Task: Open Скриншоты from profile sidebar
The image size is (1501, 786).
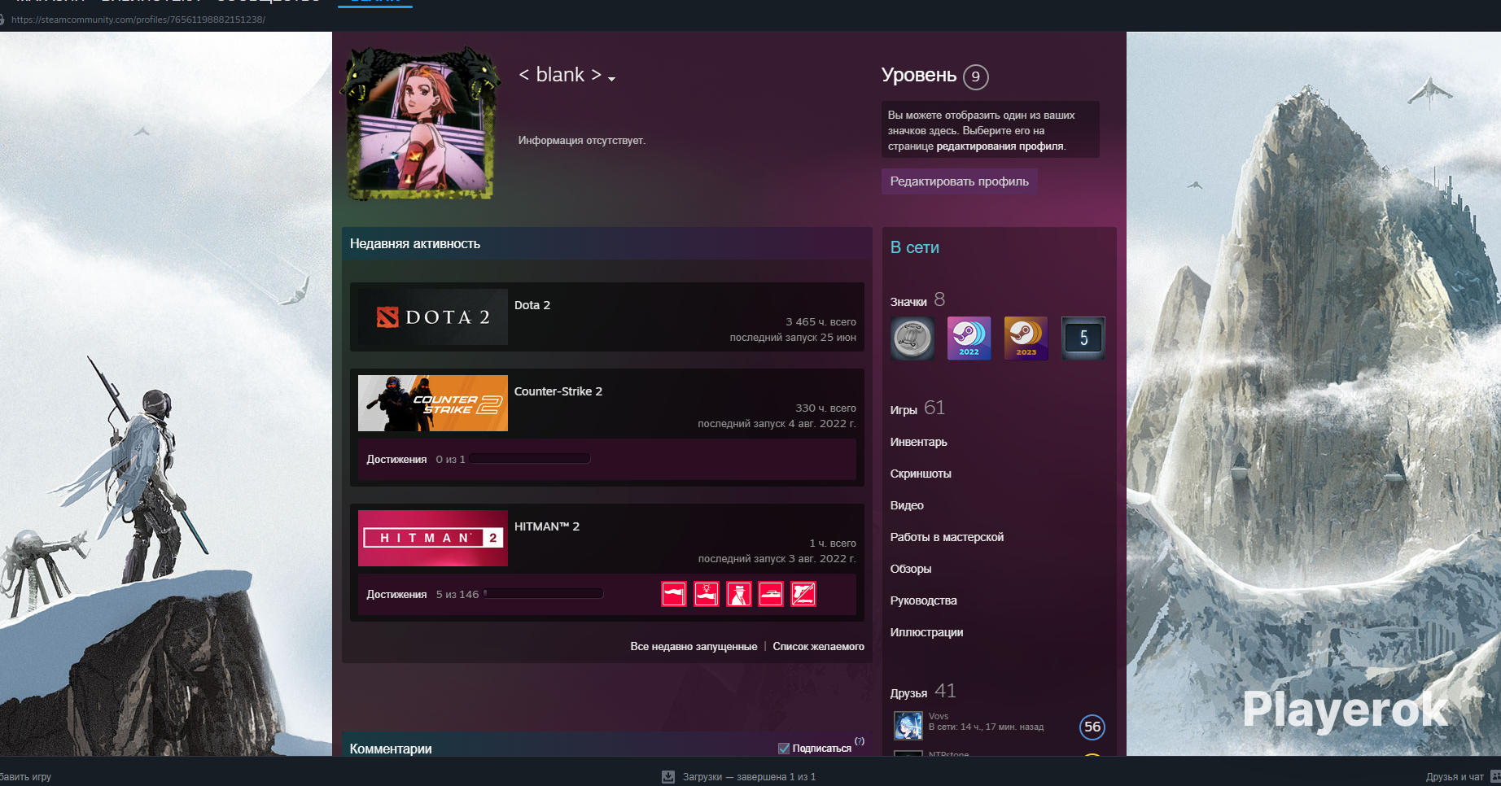Action: tap(921, 474)
